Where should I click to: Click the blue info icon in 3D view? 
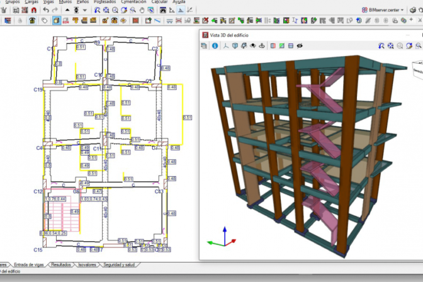215,45
